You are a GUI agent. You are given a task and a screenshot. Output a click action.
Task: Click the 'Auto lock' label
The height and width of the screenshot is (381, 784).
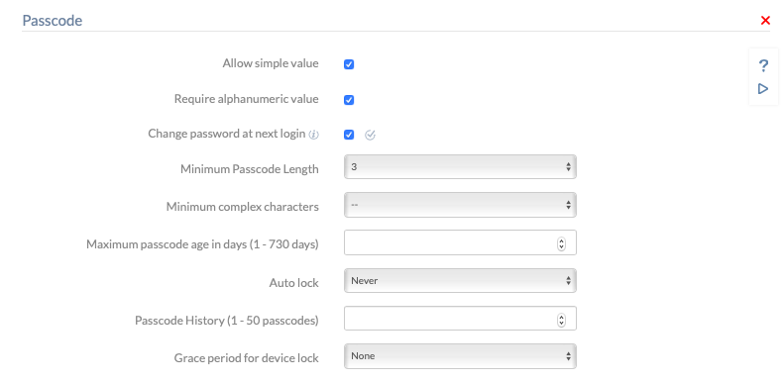pos(294,283)
